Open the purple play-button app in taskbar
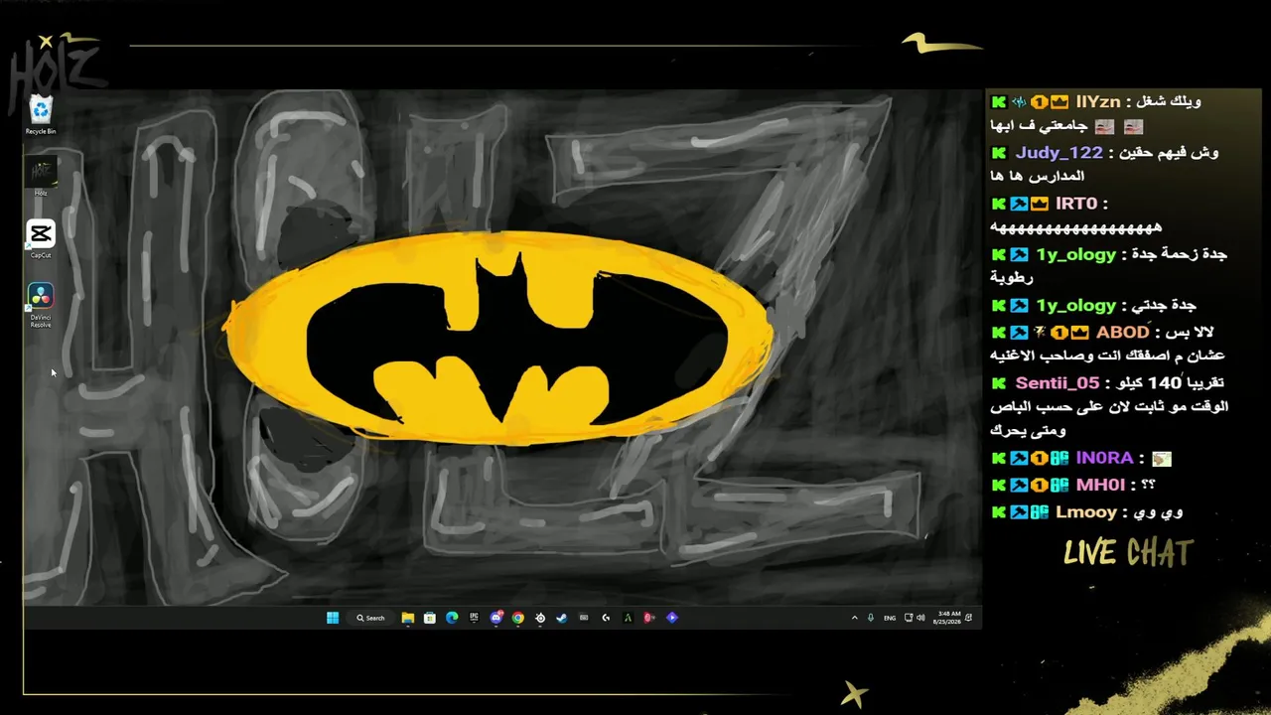Image resolution: width=1271 pixels, height=715 pixels. click(672, 618)
